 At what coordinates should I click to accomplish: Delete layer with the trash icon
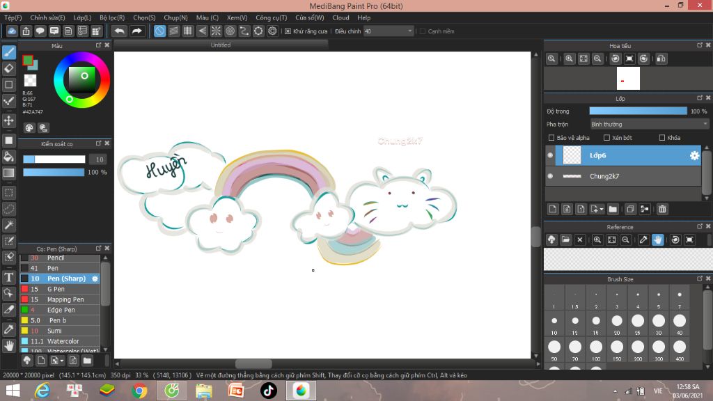point(662,209)
